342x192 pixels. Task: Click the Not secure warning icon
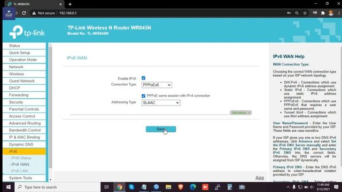point(34,13)
